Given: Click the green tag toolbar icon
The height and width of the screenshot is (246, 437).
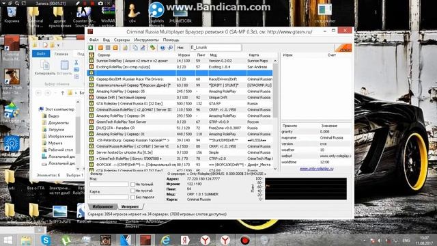Looking at the screenshot, I should [152, 48].
